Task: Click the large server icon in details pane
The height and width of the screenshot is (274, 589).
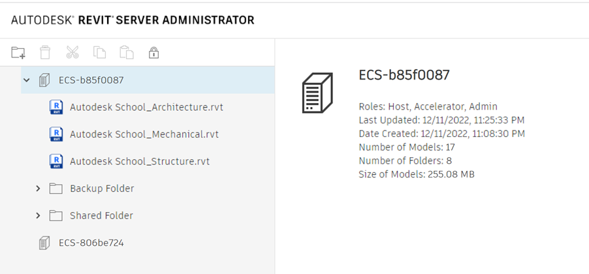Action: coord(317,93)
